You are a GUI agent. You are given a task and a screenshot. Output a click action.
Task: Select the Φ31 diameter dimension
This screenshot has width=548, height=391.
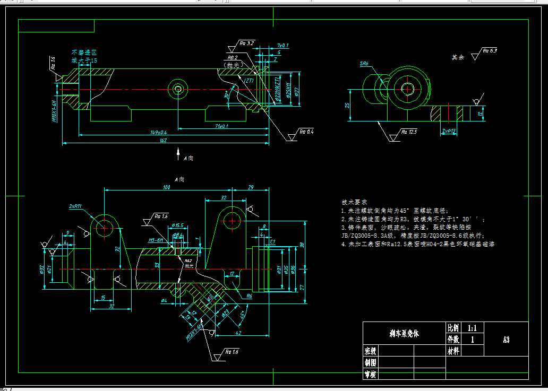tap(279, 269)
